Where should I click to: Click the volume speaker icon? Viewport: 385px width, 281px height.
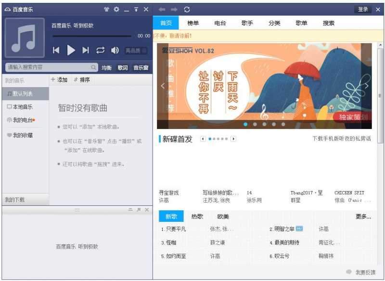pos(115,50)
